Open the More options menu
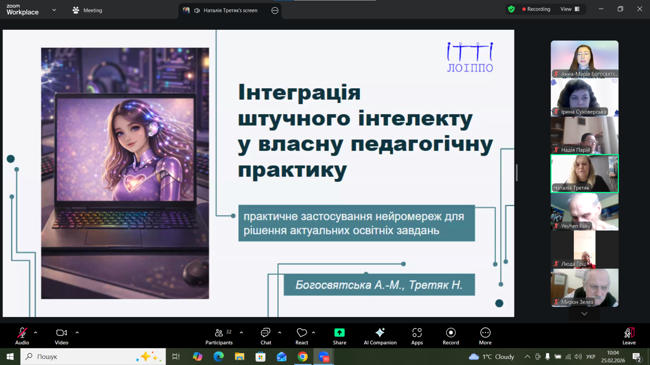This screenshot has height=365, width=650. click(485, 336)
